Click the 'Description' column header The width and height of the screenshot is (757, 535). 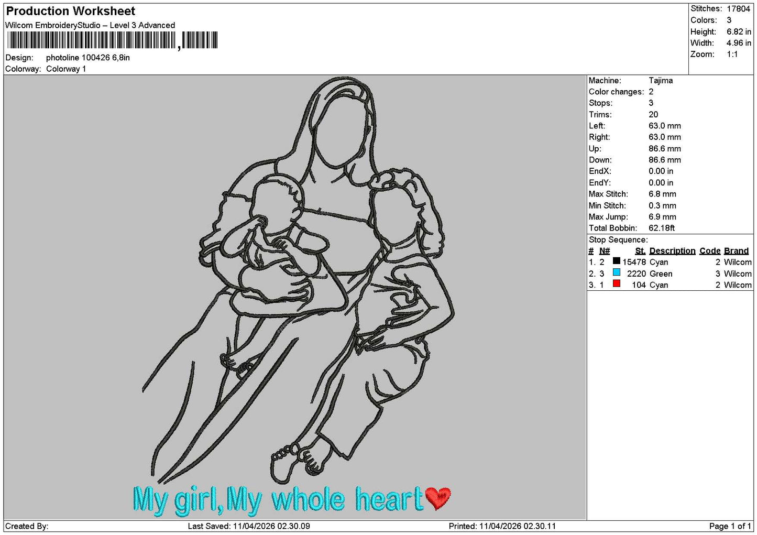672,251
